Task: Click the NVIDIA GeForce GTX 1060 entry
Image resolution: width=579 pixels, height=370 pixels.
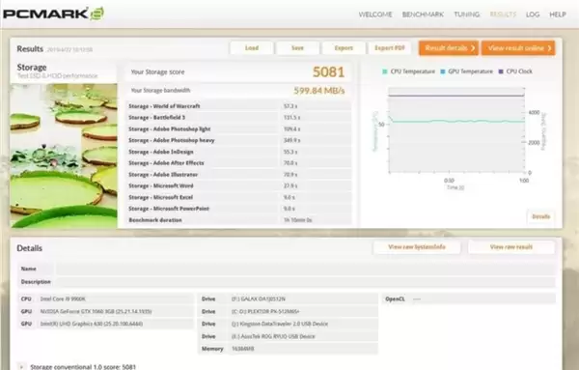Action: pos(105,311)
